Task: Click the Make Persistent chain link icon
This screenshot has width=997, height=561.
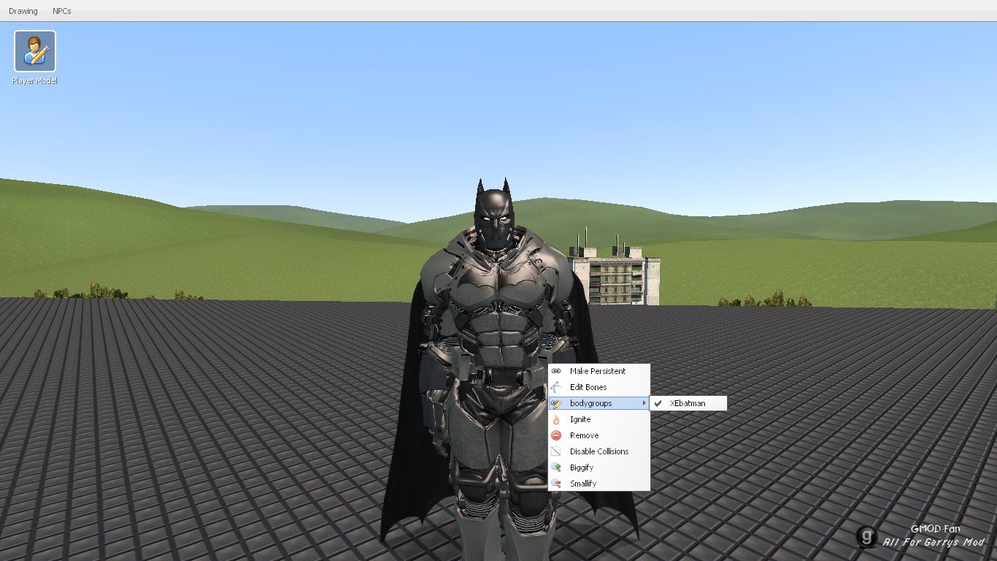Action: click(x=556, y=371)
